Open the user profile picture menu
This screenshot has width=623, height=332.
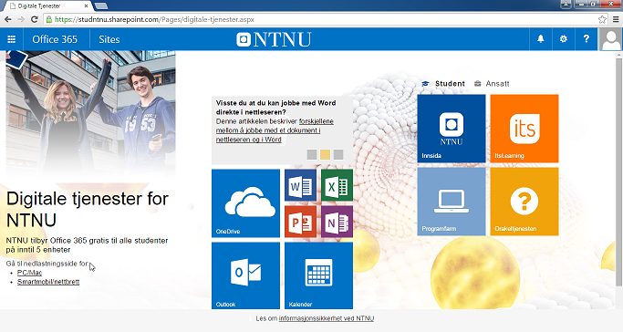click(x=610, y=39)
